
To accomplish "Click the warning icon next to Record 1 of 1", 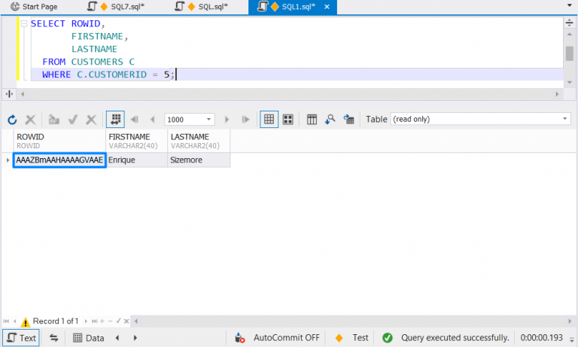I will click(x=25, y=322).
